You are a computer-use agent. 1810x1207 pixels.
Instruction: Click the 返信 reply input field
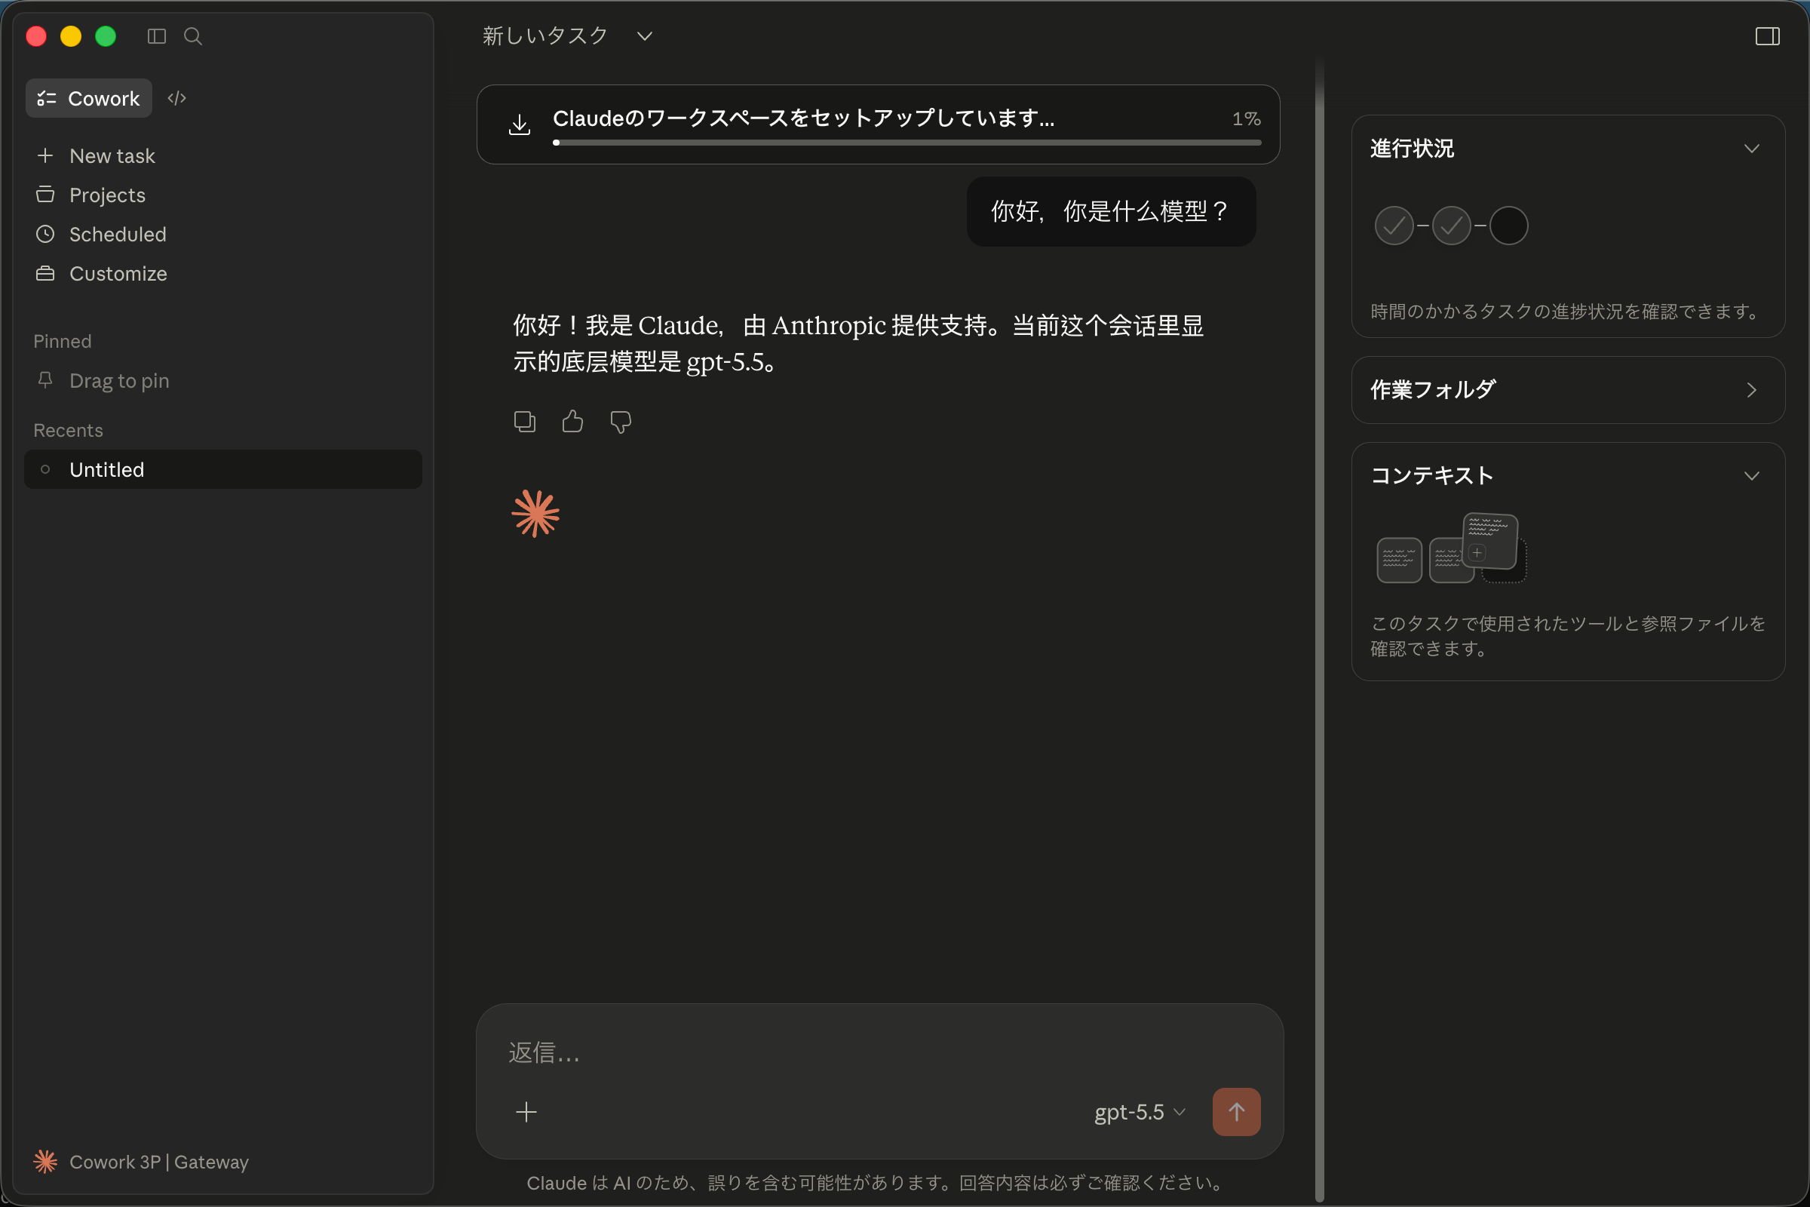click(x=879, y=1052)
